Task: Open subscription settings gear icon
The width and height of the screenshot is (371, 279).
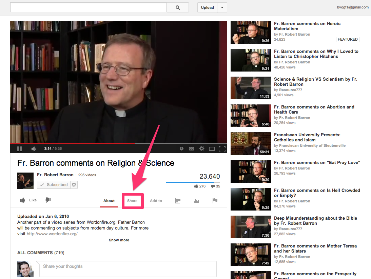Action: [74, 185]
